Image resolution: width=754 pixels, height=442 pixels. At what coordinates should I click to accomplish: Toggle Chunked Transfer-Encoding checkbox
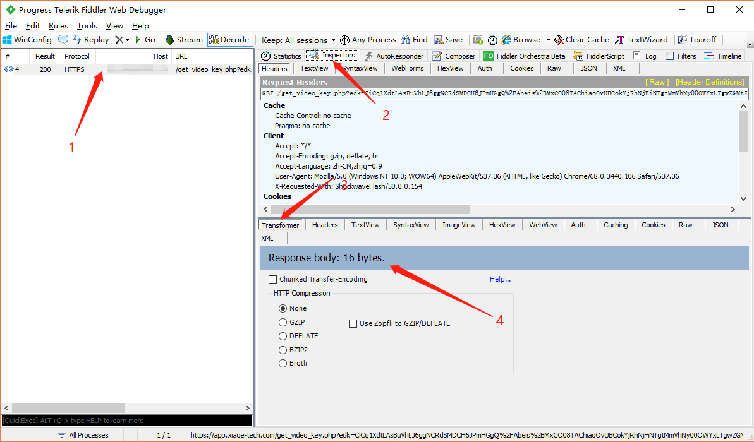click(x=273, y=279)
